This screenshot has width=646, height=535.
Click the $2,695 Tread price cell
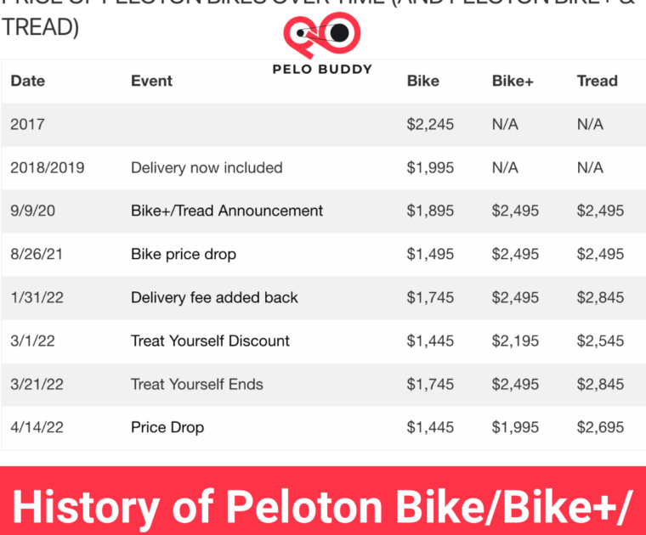tap(600, 428)
